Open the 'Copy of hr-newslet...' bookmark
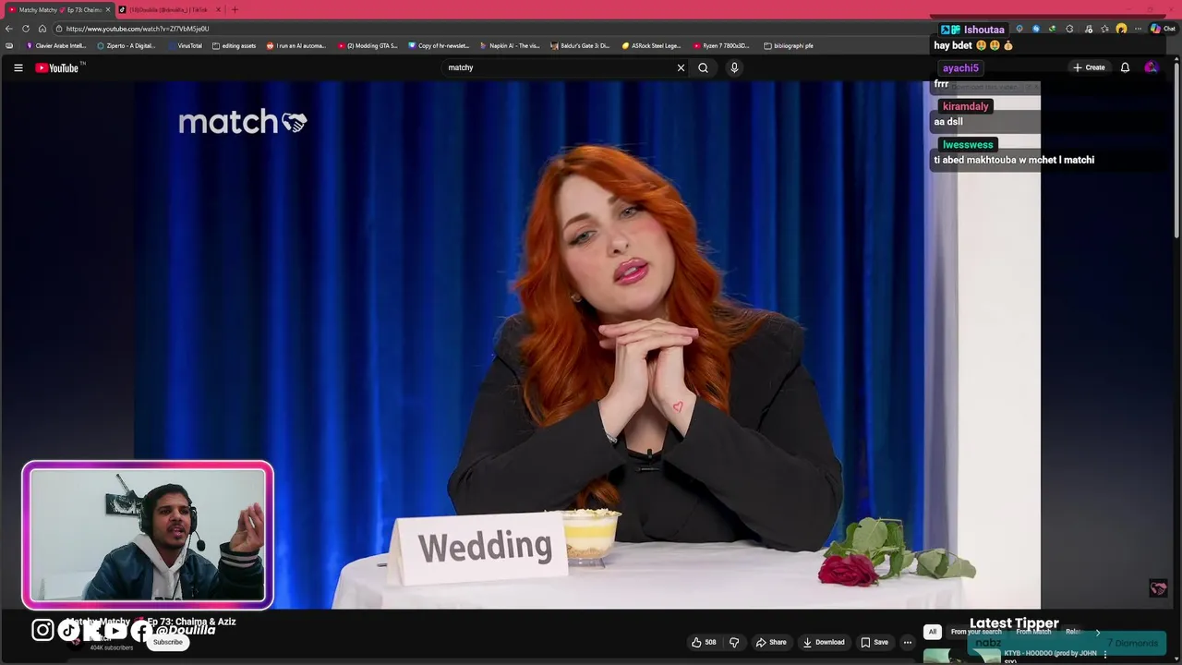Image resolution: width=1182 pixels, height=665 pixels. click(440, 45)
